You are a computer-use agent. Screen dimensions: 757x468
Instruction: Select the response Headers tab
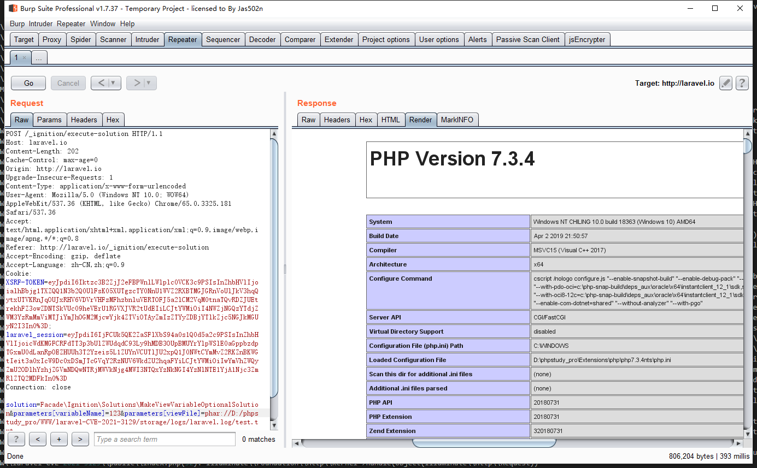(337, 120)
